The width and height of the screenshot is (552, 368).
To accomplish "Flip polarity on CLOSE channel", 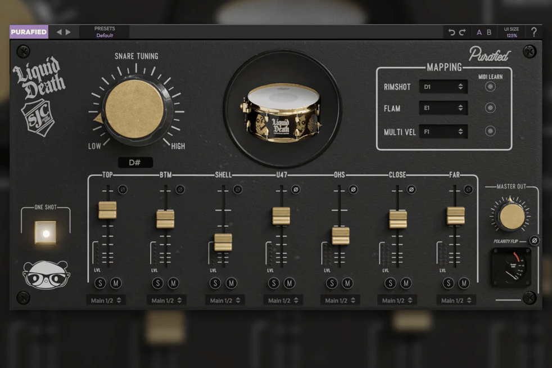I will [411, 189].
